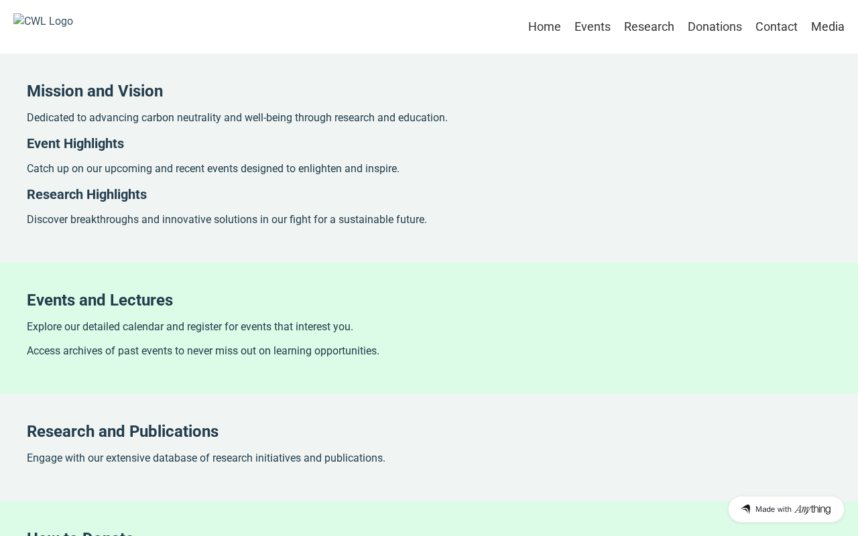Click the carbon neutrality mission text

(237, 118)
